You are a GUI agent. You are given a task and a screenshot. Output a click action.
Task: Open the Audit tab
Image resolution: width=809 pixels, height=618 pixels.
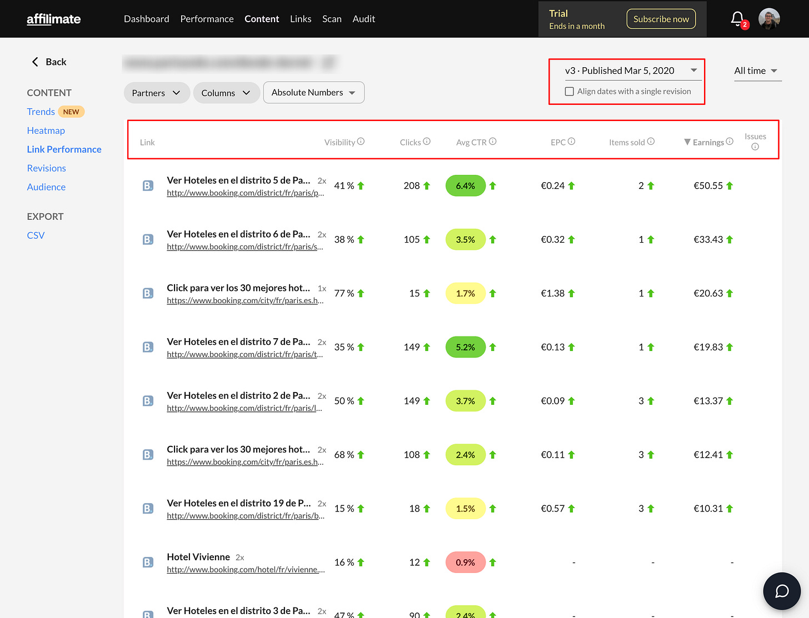point(364,19)
